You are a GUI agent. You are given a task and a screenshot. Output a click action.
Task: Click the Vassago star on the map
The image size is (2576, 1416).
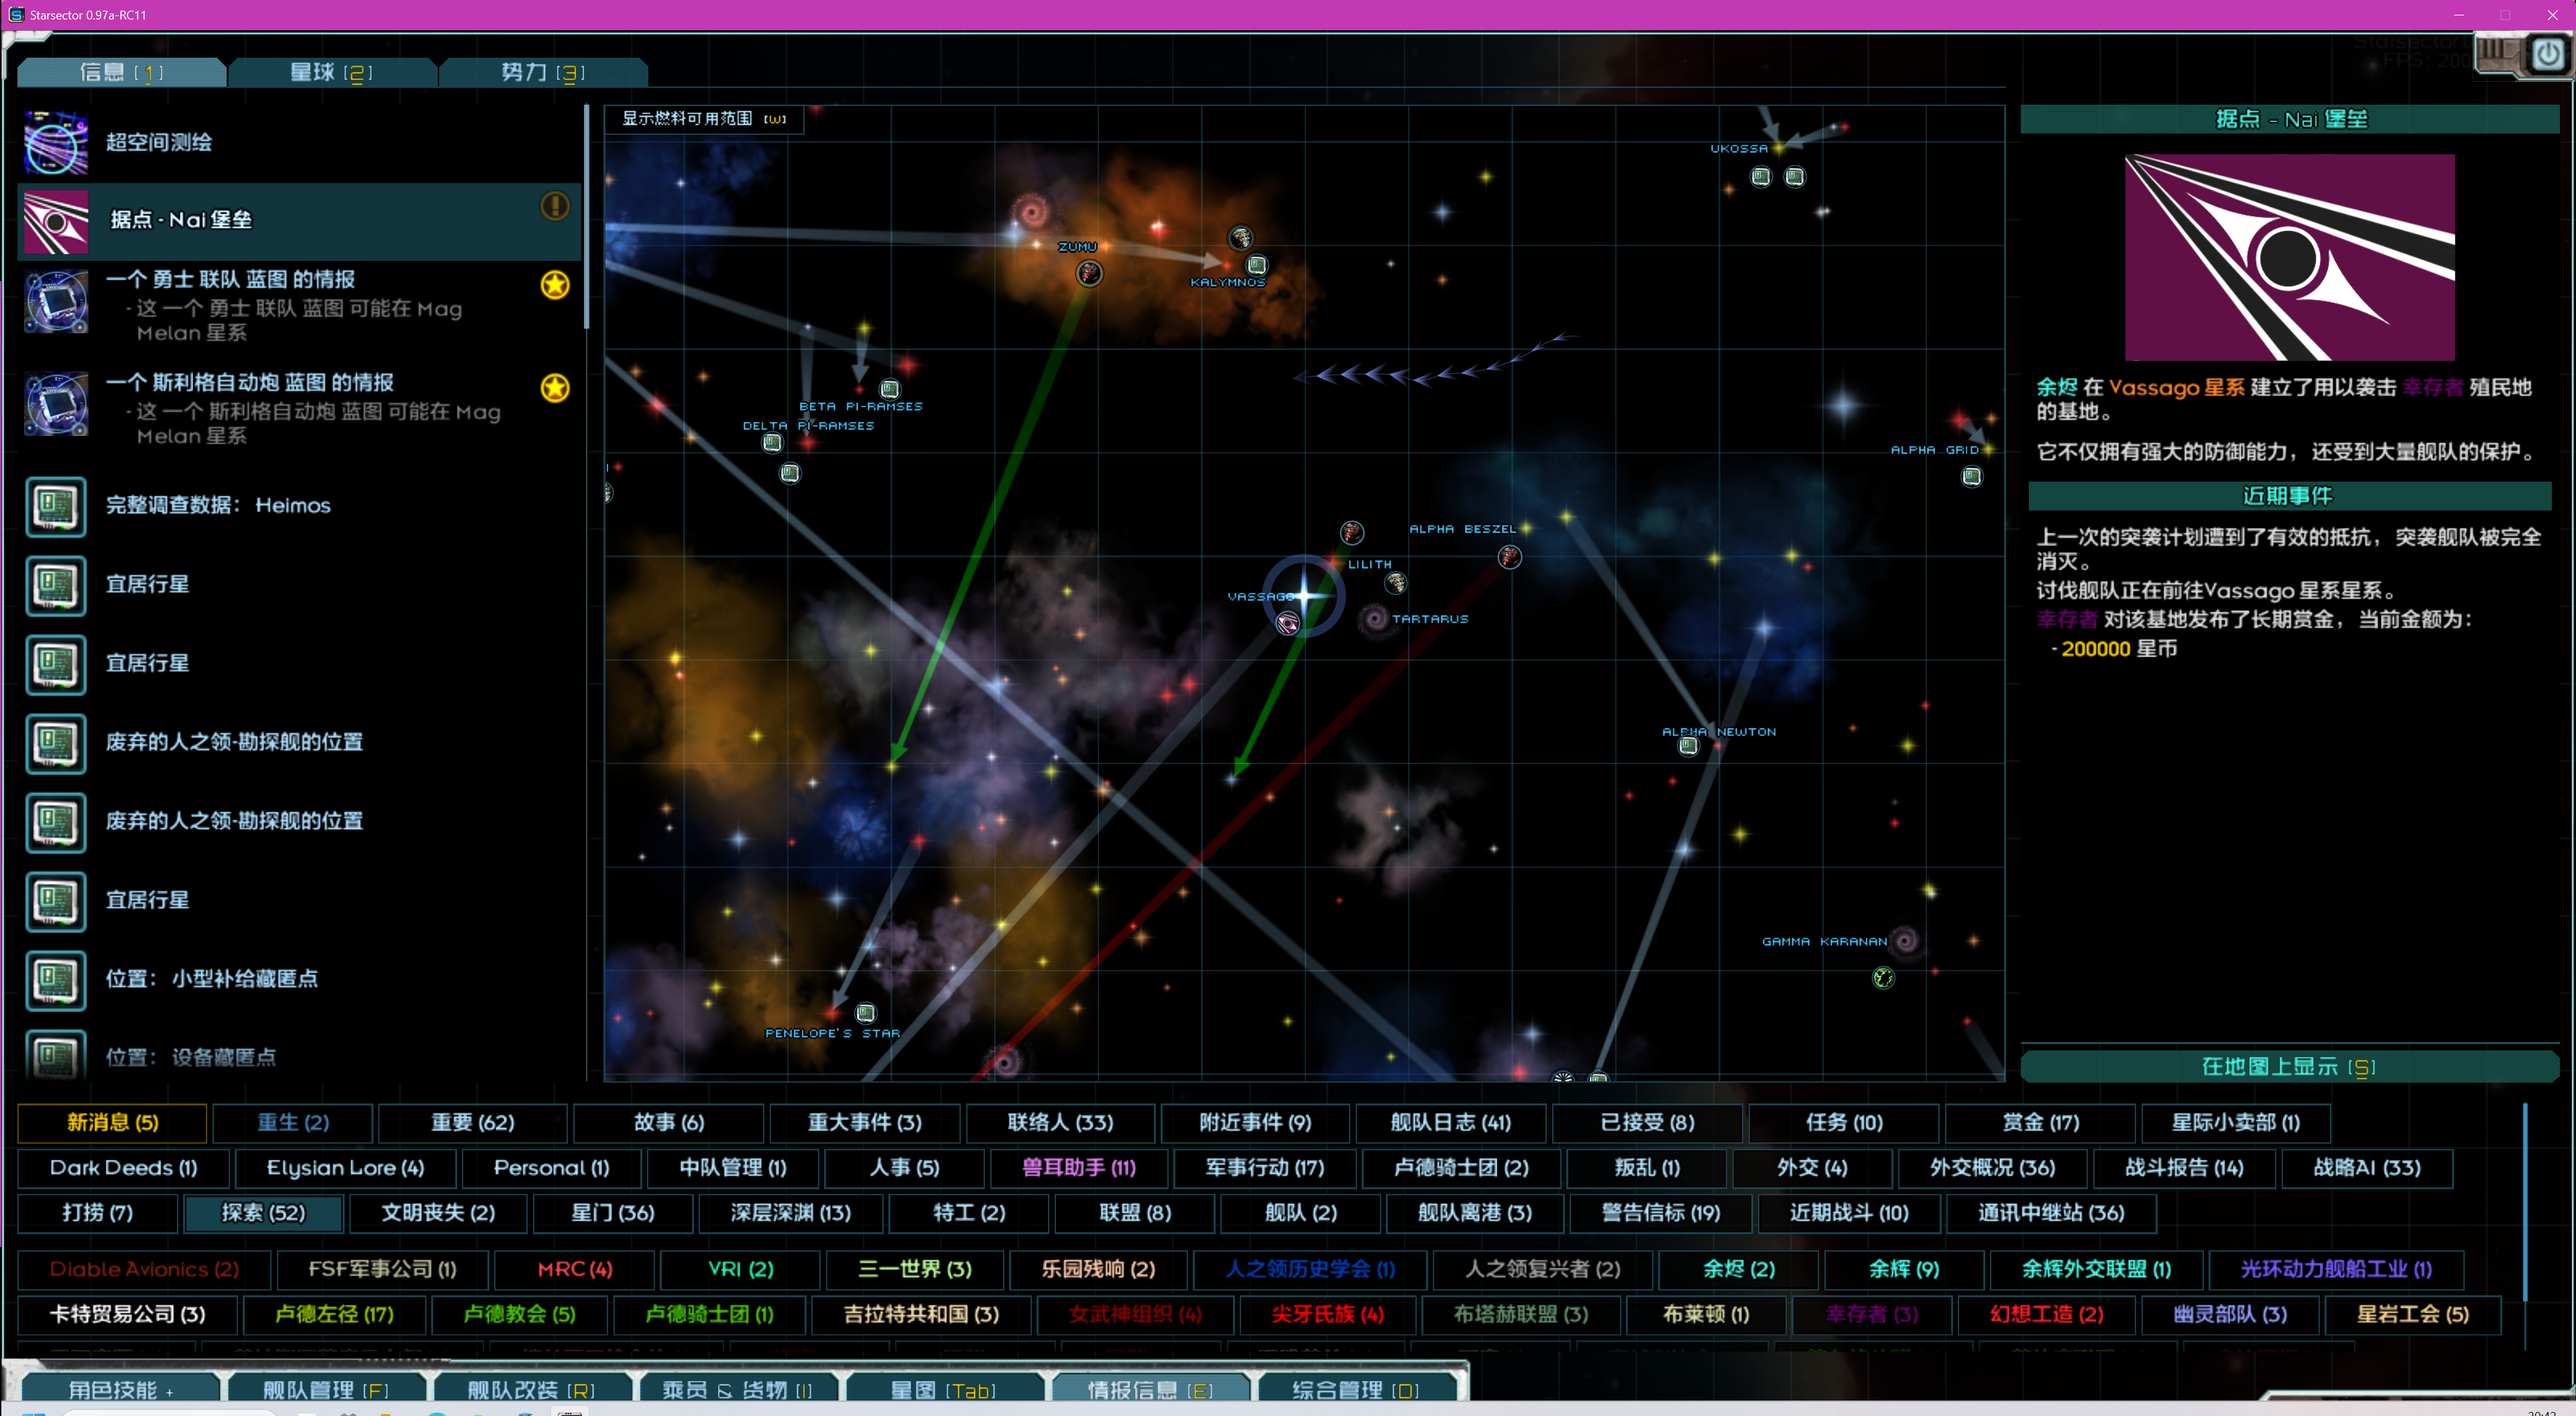click(x=1304, y=596)
